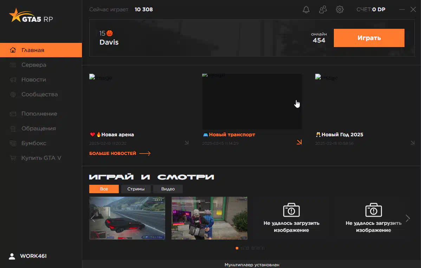The height and width of the screenshot is (268, 421).
Task: Open arrow icon on Новая арена card
Action: 186,143
